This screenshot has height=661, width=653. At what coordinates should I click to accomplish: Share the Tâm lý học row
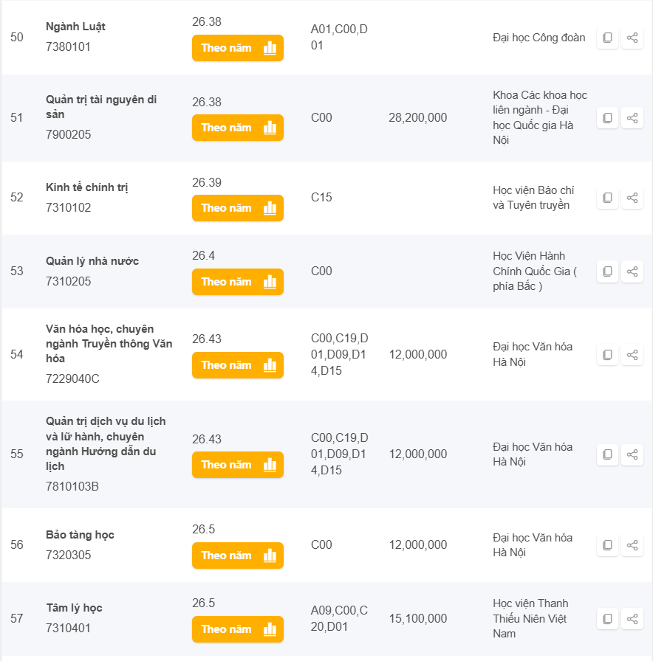632,619
